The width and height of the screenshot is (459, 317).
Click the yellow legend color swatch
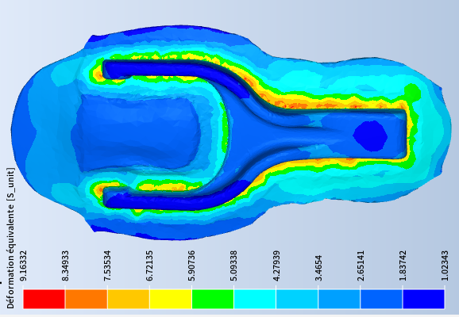pos(171,299)
